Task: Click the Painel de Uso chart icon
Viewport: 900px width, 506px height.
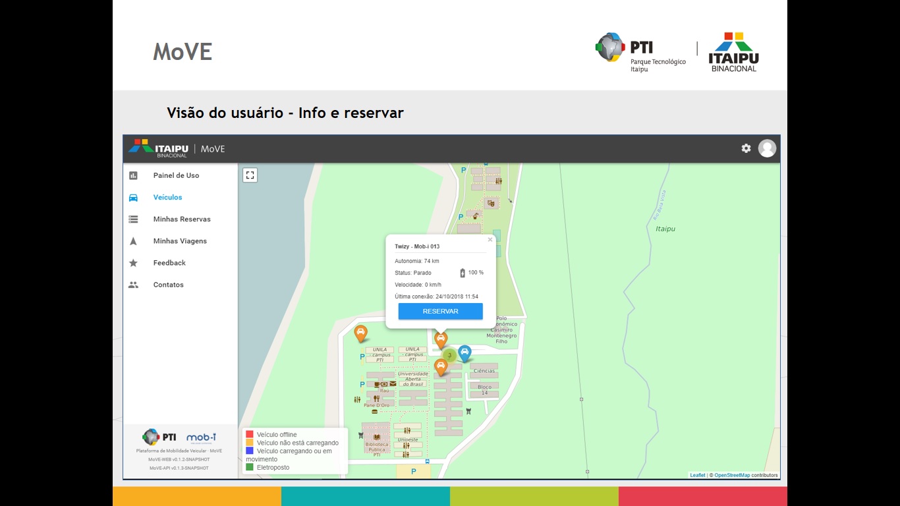Action: (x=134, y=175)
